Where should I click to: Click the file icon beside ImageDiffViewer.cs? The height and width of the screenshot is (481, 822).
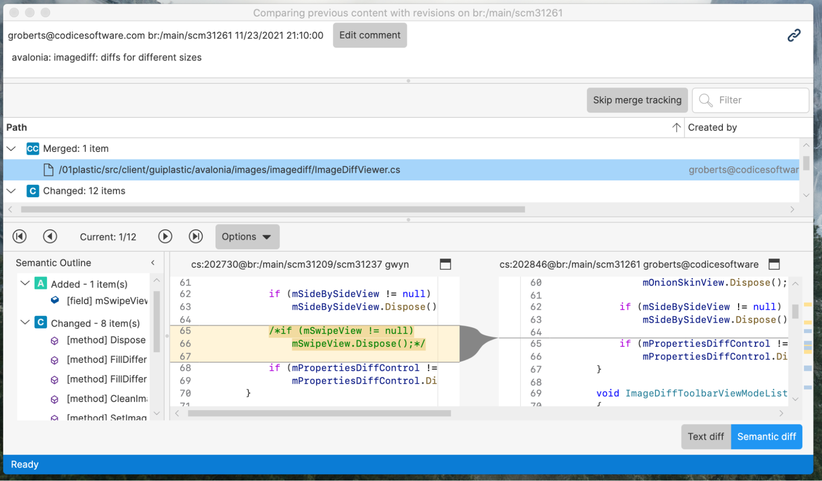[49, 170]
